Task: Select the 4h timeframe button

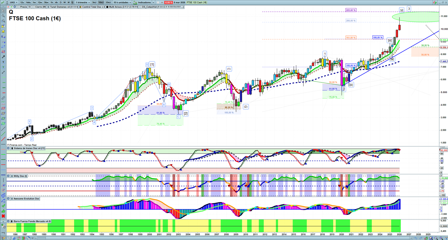Action: coord(56,3)
